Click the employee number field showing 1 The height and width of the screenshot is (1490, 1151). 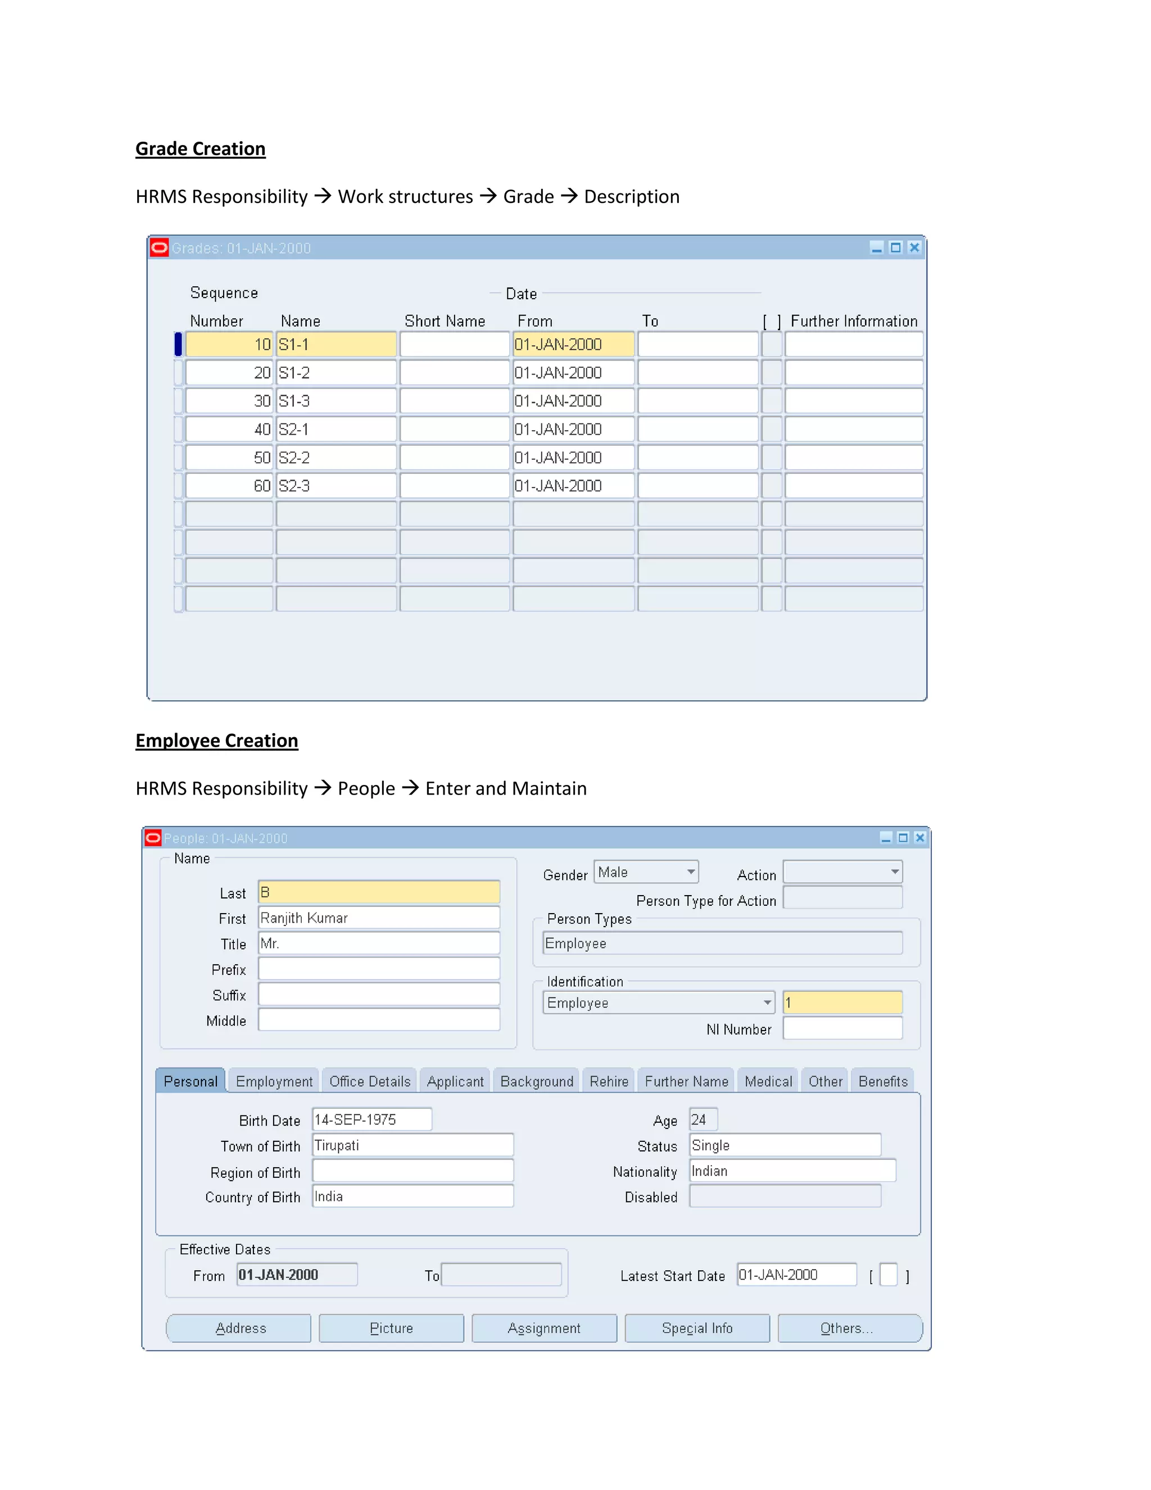pos(843,1002)
